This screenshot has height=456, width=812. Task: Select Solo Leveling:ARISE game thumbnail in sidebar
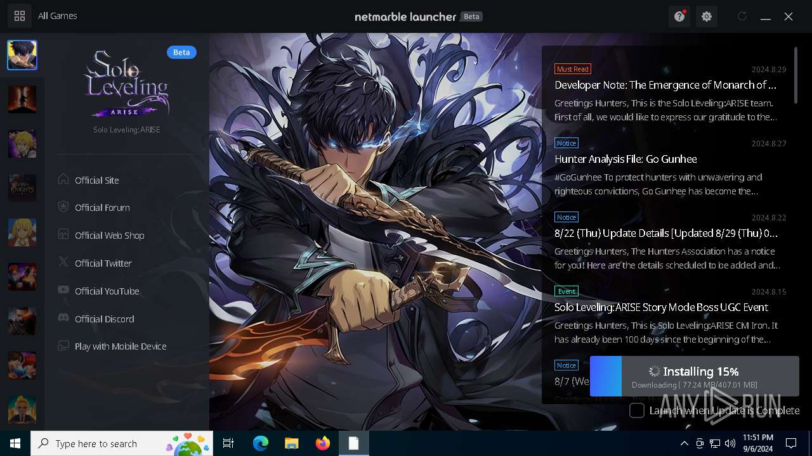pyautogui.click(x=22, y=55)
